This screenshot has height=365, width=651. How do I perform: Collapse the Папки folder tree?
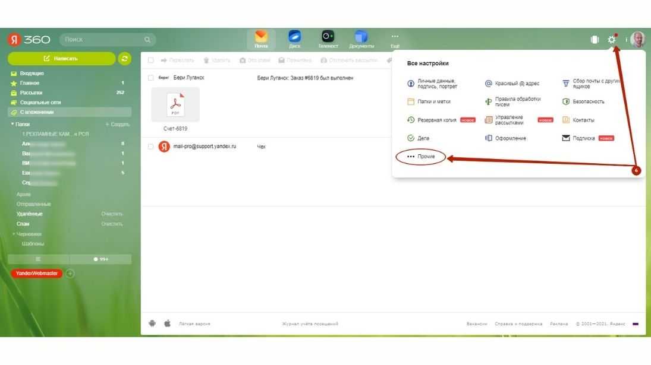(x=12, y=124)
